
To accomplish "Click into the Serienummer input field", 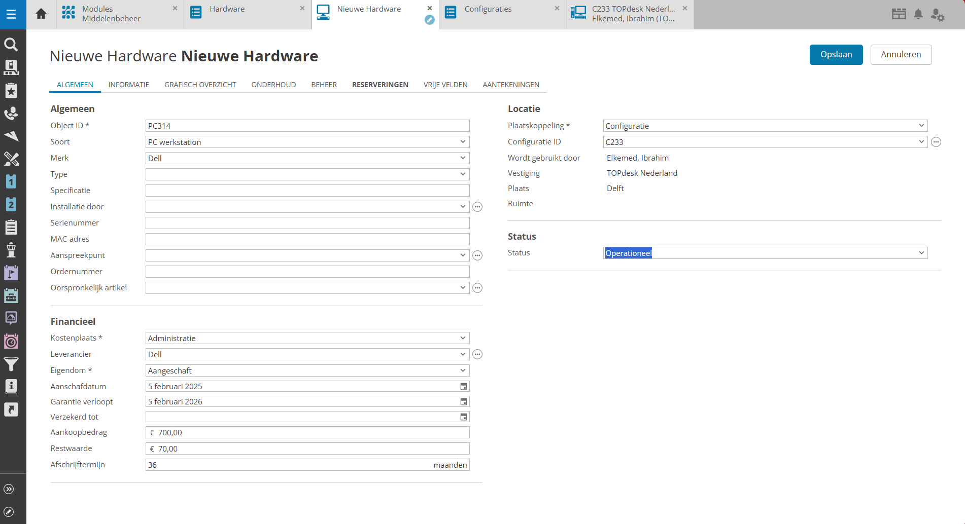I will (307, 223).
